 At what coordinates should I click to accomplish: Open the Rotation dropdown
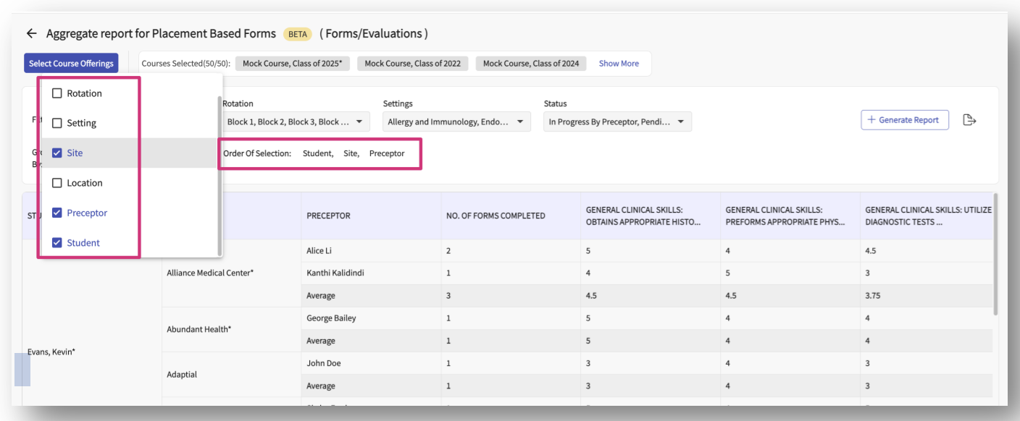[x=296, y=122]
